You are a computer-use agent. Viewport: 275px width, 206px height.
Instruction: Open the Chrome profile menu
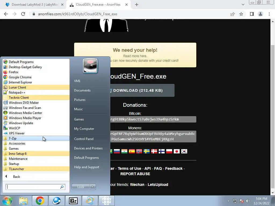(260, 14)
